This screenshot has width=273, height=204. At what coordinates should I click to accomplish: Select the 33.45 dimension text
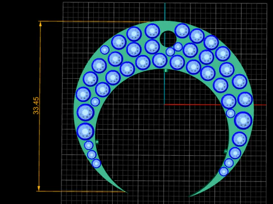[x=36, y=105]
